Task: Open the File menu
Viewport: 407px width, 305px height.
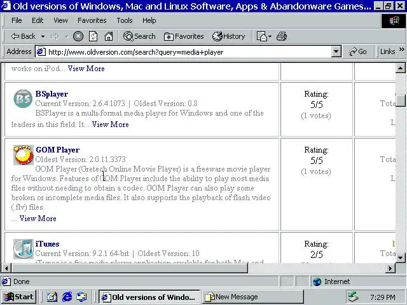Action: (x=17, y=20)
